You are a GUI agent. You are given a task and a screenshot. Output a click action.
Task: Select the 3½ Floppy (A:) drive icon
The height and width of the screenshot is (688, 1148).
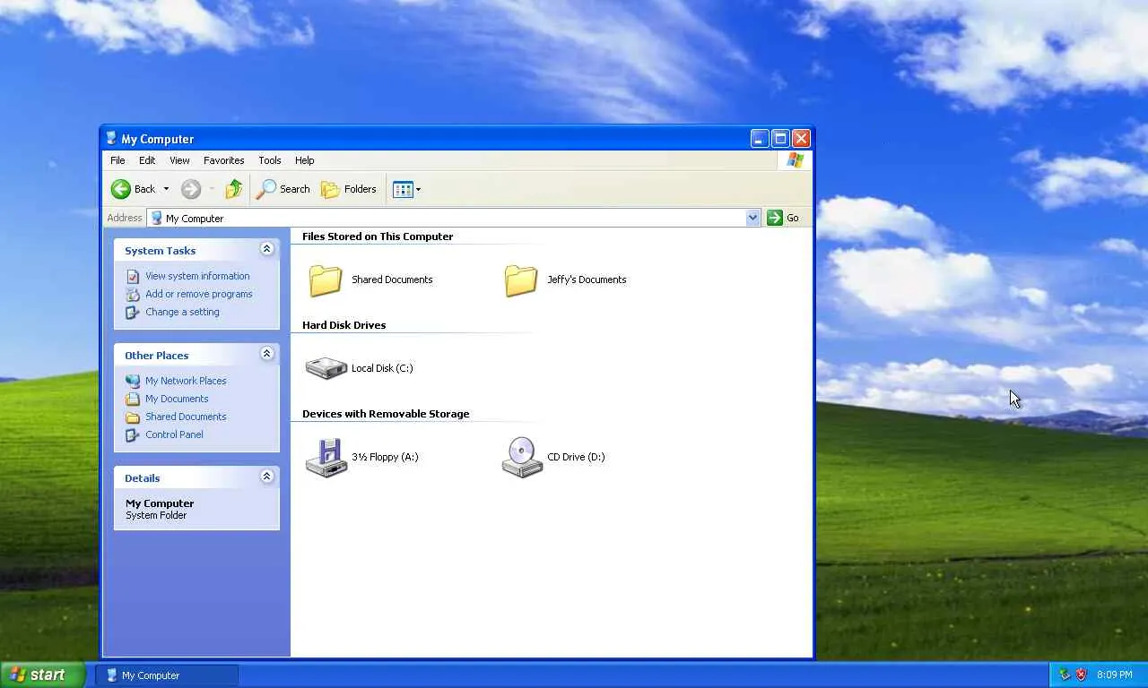[x=326, y=457]
